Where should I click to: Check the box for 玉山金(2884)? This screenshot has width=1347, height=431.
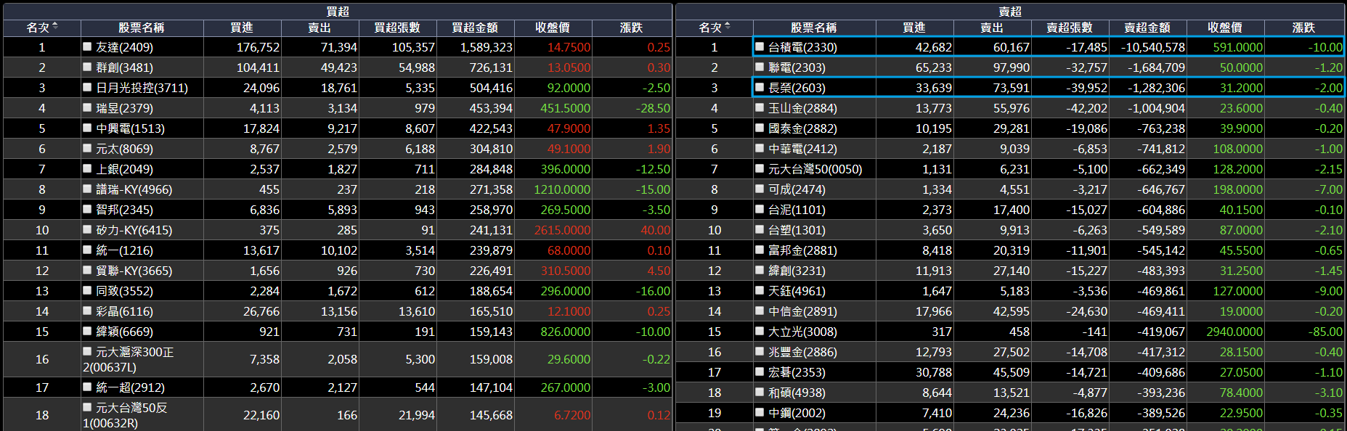point(760,107)
